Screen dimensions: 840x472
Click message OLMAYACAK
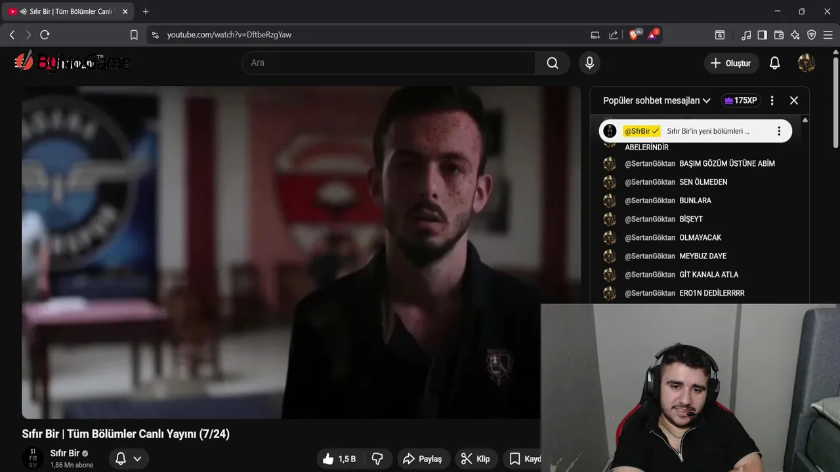700,237
